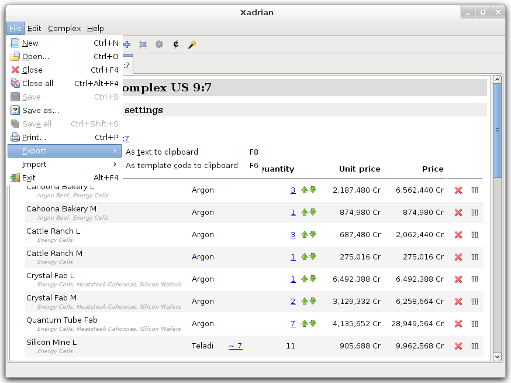Remove Crystal Fab L with red X
This screenshot has height=383, width=511.
click(458, 279)
